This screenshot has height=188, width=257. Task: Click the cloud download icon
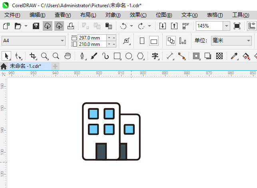point(48,26)
